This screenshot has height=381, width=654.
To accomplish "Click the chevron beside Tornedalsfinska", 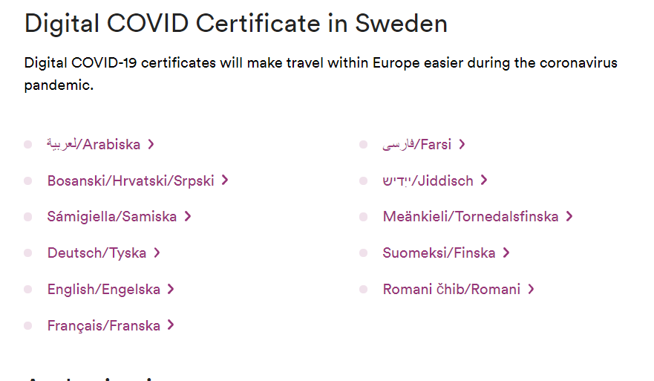I will [569, 217].
